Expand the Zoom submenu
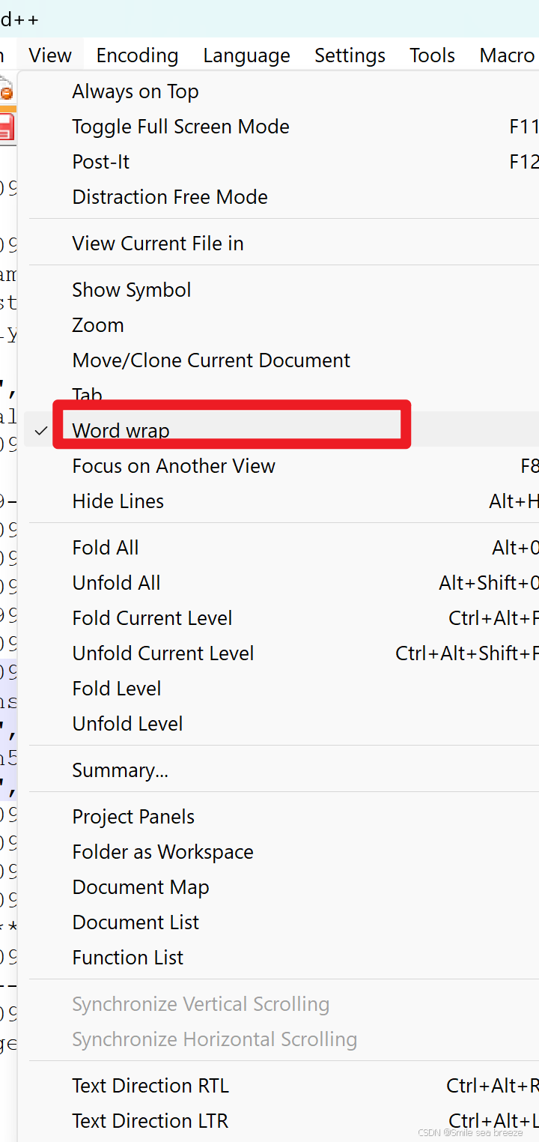Image resolution: width=539 pixels, height=1142 pixels. 97,324
